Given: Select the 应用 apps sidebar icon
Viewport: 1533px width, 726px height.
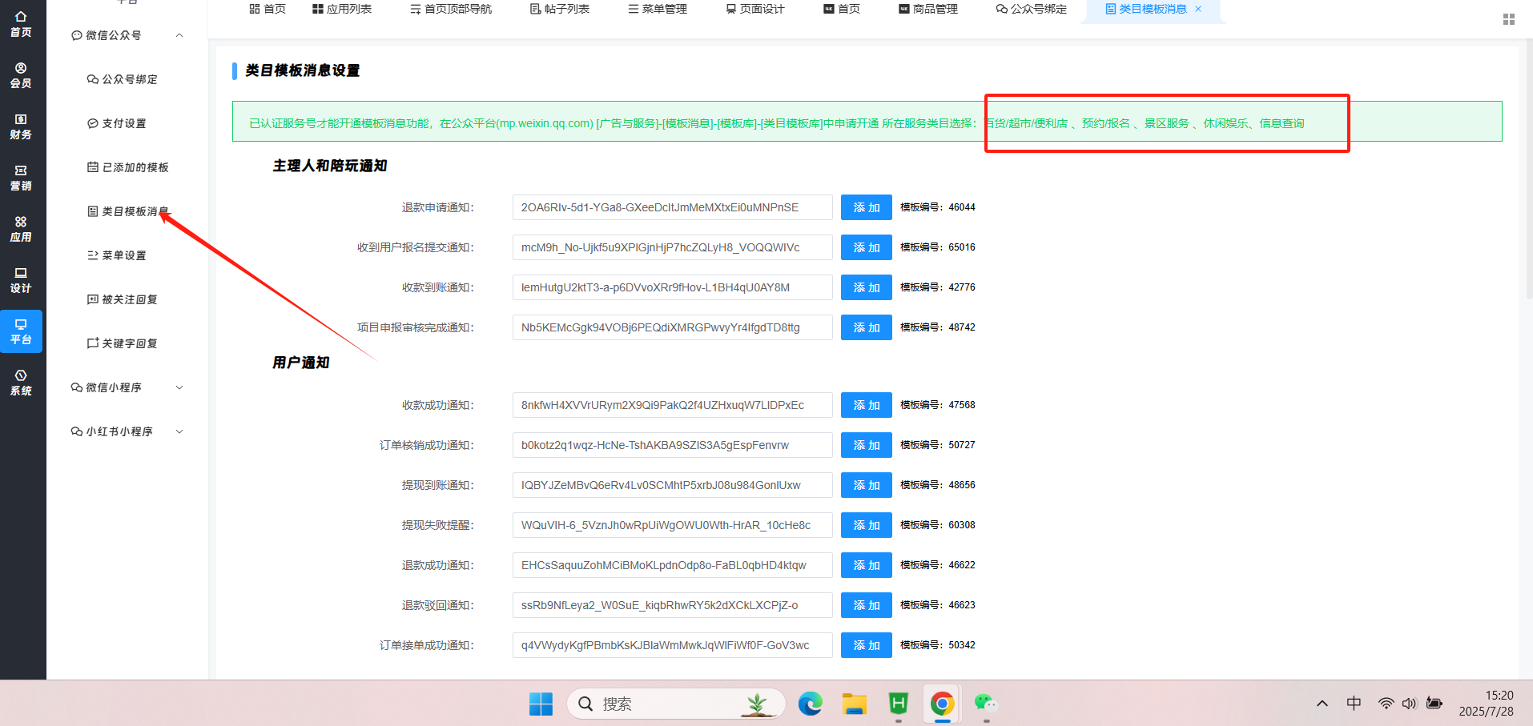Looking at the screenshot, I should pyautogui.click(x=21, y=229).
